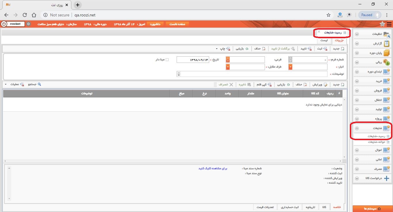Click the star favorites icon in orange header
The image size is (393, 212).
[382, 24]
